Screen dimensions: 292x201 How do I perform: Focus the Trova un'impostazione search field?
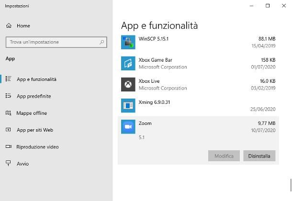click(56, 42)
